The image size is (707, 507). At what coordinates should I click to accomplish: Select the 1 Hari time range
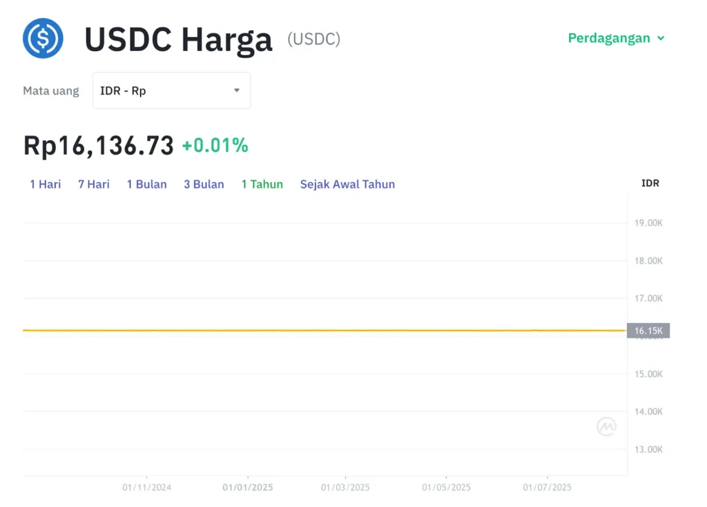(x=45, y=184)
